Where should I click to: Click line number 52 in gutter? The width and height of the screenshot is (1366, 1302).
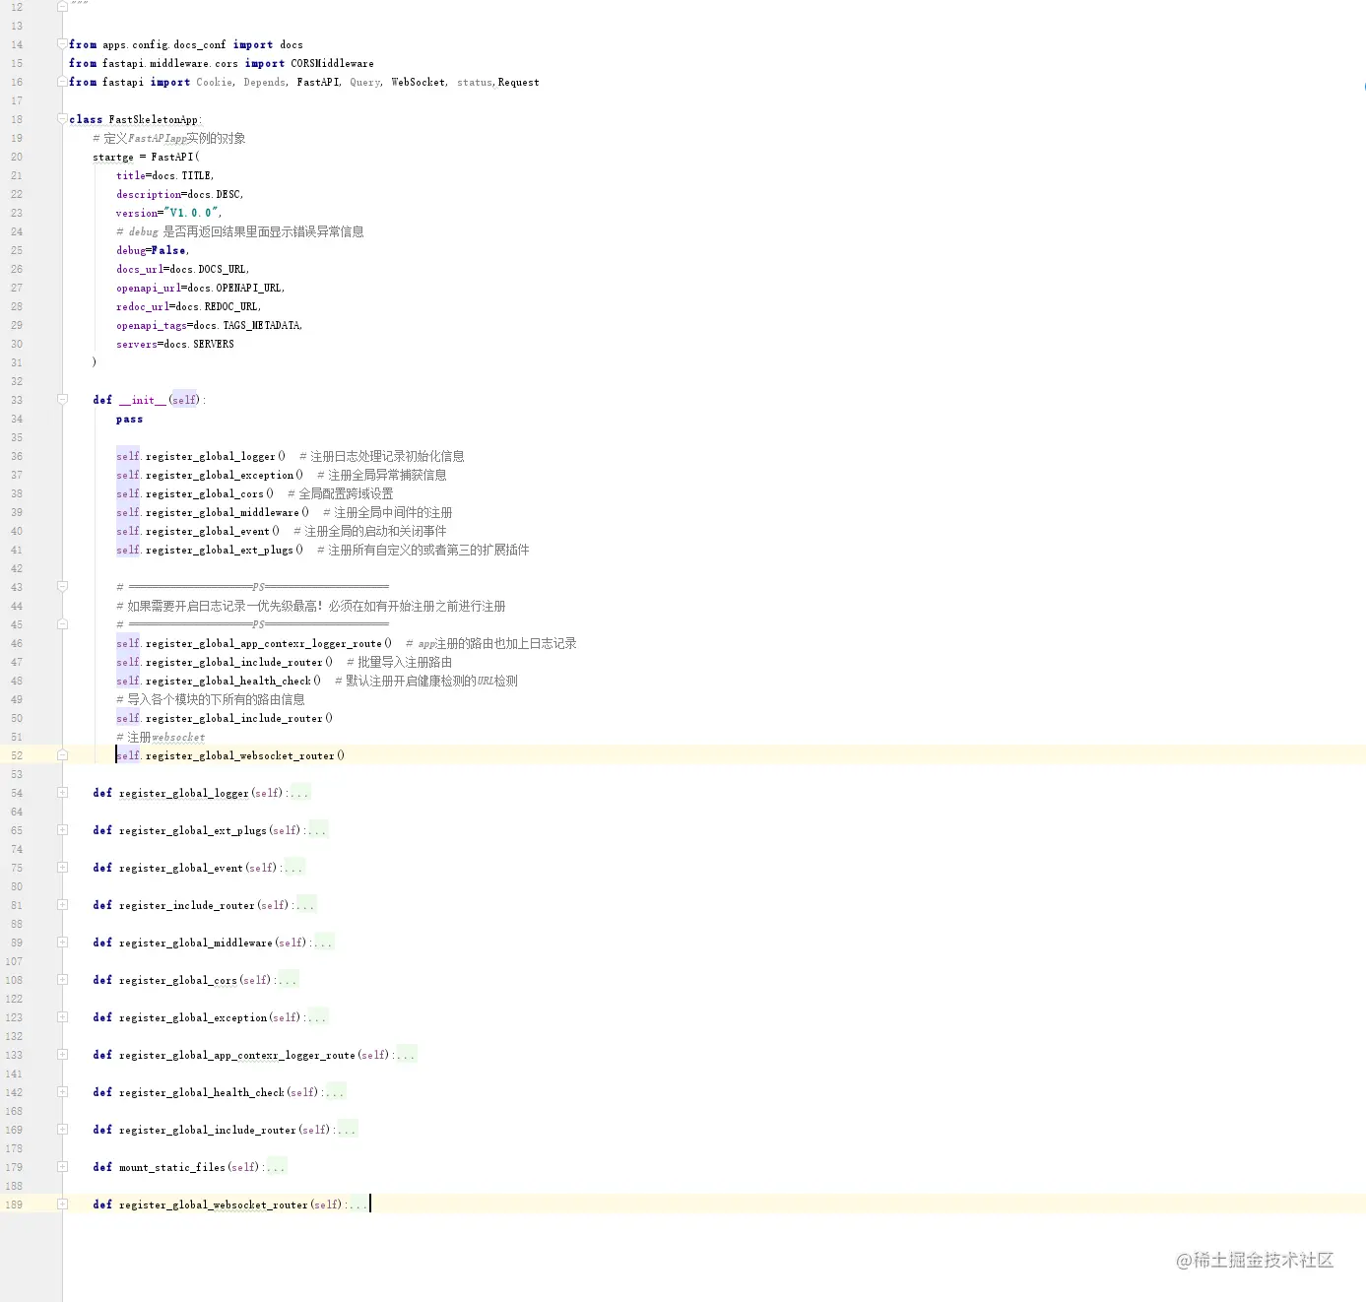click(x=17, y=755)
